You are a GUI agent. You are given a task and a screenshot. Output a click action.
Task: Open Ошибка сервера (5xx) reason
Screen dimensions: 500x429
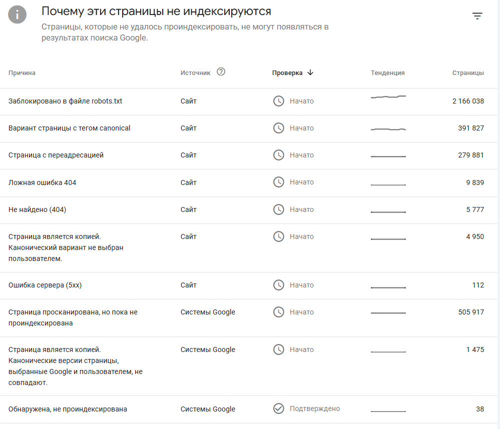45,285
